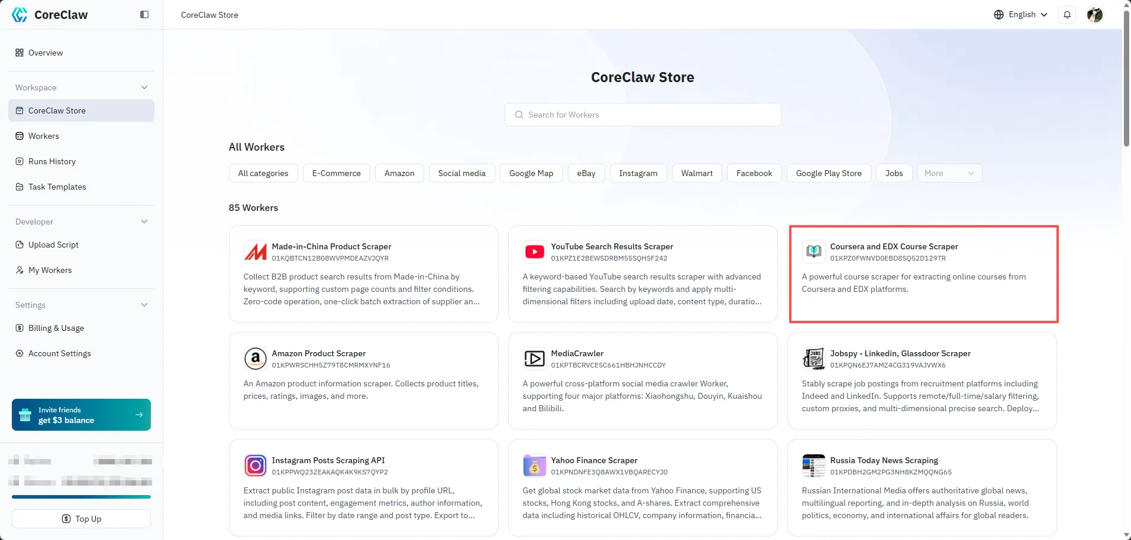The width and height of the screenshot is (1131, 540).
Task: Open Yahoo Finance Scraper title
Action: pyautogui.click(x=594, y=460)
